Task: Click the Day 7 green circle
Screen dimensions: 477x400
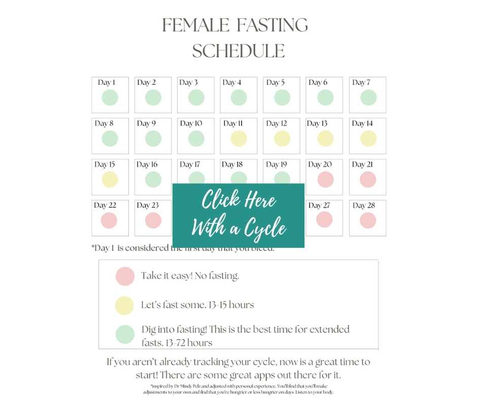Action: pos(368,98)
